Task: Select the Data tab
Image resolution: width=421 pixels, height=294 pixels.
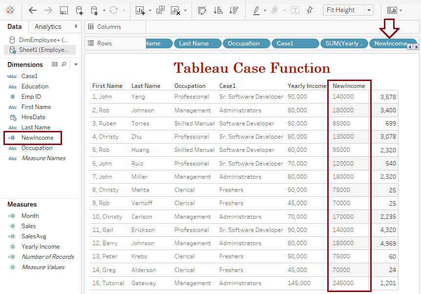Action: (14, 26)
